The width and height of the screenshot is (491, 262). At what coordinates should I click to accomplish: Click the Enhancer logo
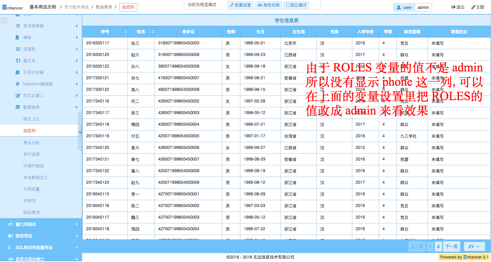click(13, 7)
